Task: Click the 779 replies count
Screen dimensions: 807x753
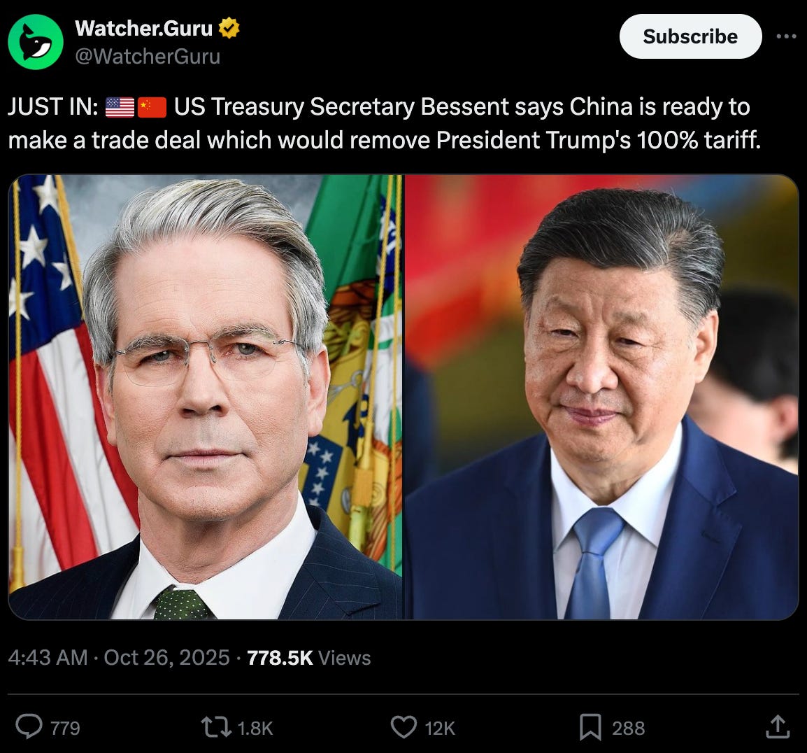Action: pos(65,729)
